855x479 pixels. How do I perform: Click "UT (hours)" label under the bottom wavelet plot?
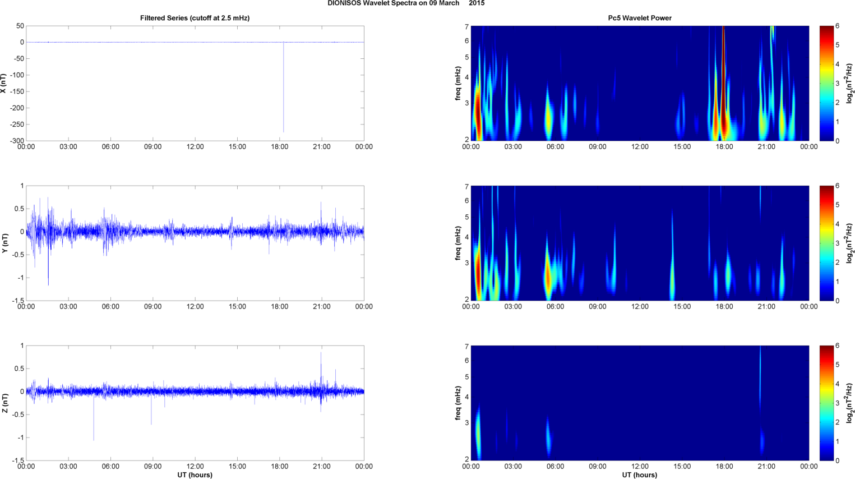(x=640, y=475)
